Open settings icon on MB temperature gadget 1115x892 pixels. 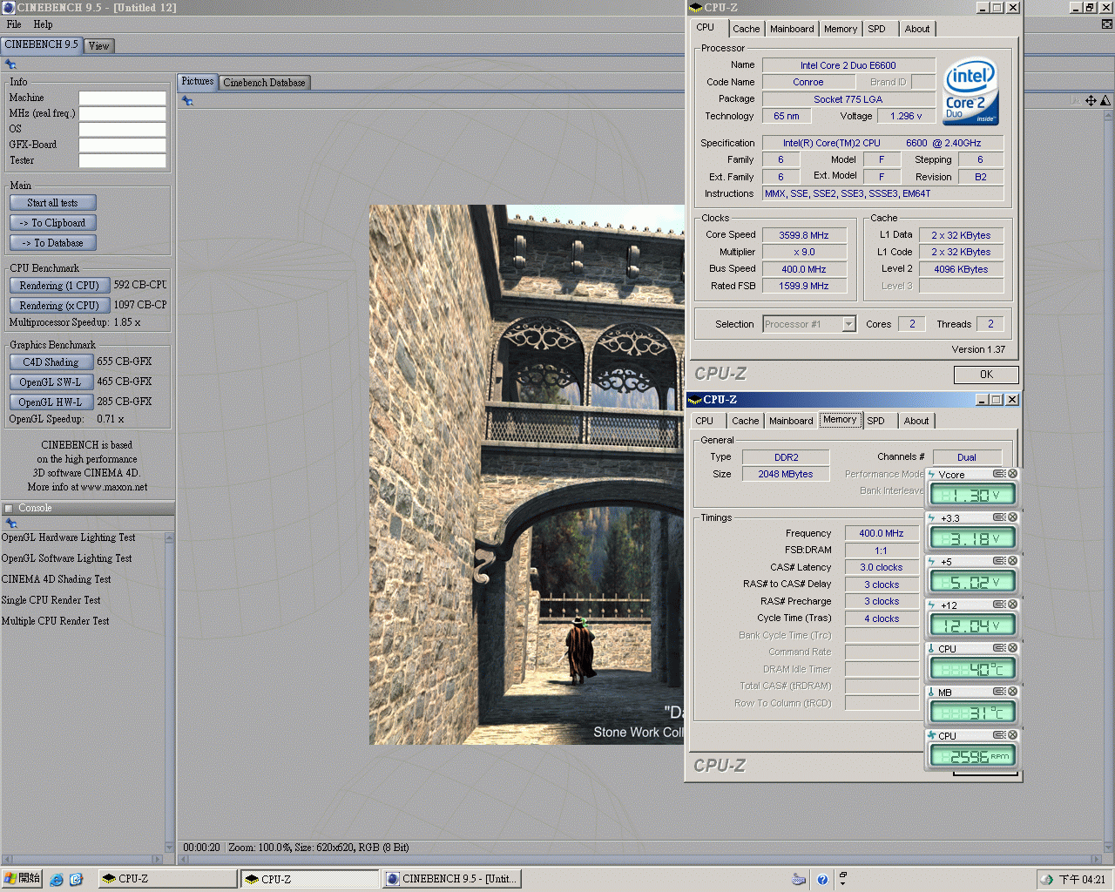(x=999, y=692)
